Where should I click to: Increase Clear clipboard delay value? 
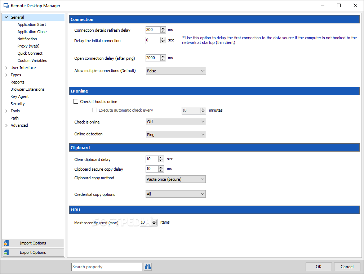pos(161,158)
